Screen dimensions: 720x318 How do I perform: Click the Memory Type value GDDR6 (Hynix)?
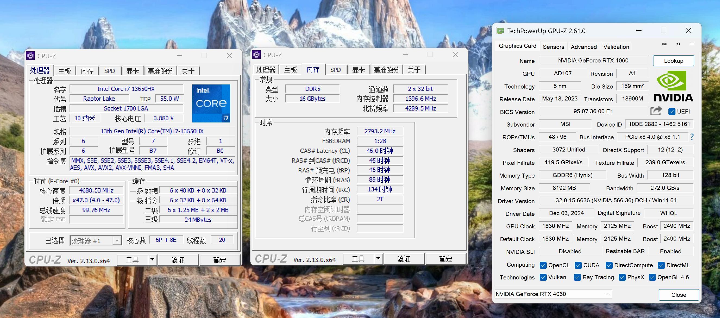pyautogui.click(x=573, y=175)
